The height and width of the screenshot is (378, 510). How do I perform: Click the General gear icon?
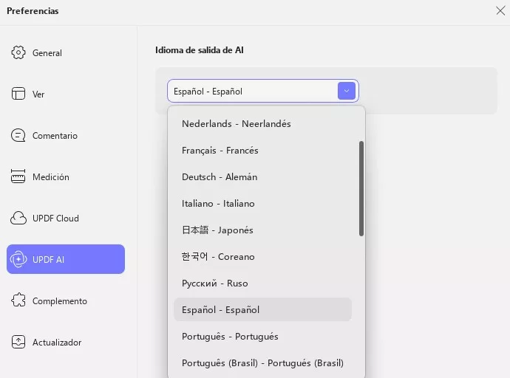tap(18, 52)
